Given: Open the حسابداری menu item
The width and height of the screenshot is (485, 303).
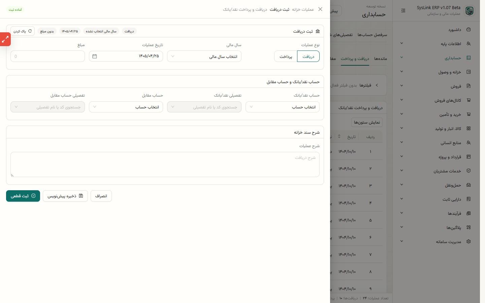Looking at the screenshot, I should 436,58.
